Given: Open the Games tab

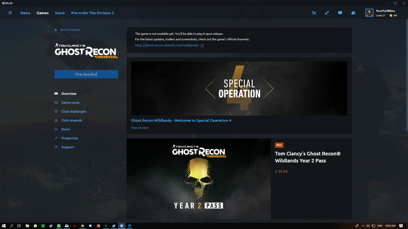Looking at the screenshot, I should [42, 13].
